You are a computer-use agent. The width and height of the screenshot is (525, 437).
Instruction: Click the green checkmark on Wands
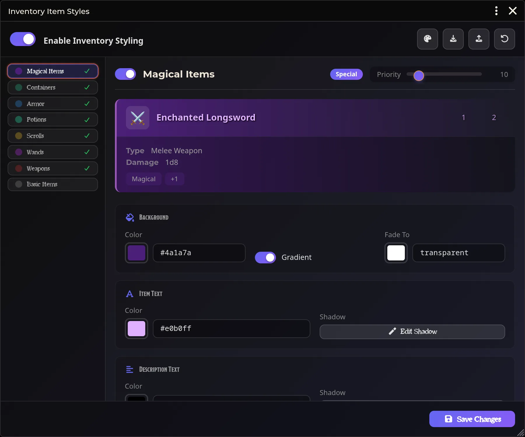87,152
